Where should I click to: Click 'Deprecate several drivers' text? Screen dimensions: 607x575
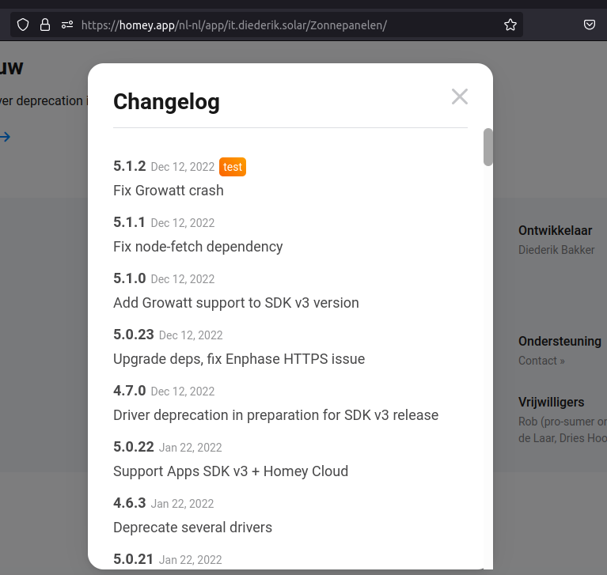(x=192, y=528)
